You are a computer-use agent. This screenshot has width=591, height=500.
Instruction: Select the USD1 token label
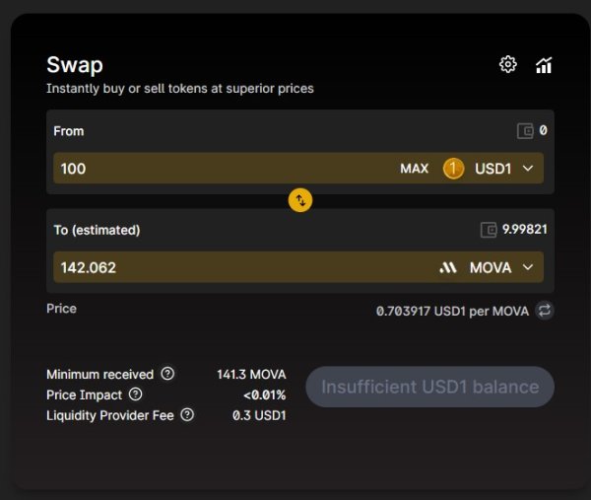(x=492, y=169)
